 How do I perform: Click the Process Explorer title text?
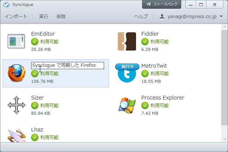click(163, 98)
